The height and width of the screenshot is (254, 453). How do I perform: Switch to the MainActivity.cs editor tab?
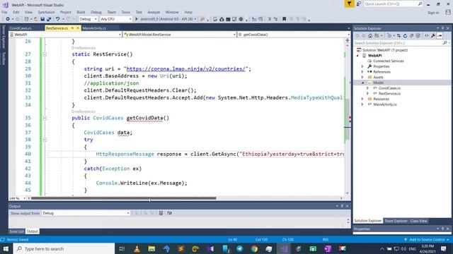tap(94, 28)
